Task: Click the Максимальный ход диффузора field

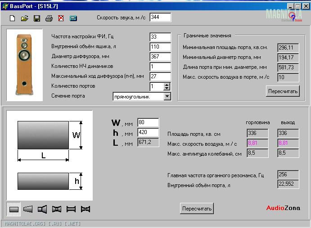Action: [160, 76]
